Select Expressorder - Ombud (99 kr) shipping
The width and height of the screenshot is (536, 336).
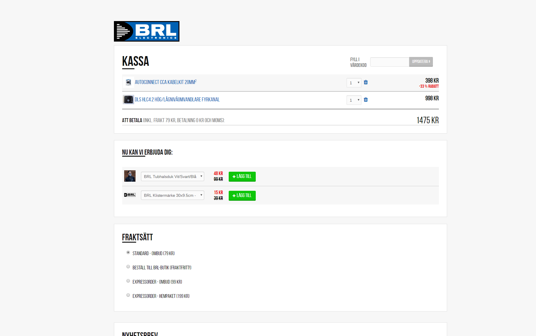pyautogui.click(x=128, y=281)
